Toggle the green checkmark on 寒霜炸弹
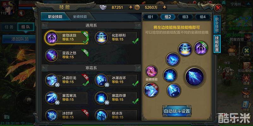The image size is (253, 126). coord(135,101)
